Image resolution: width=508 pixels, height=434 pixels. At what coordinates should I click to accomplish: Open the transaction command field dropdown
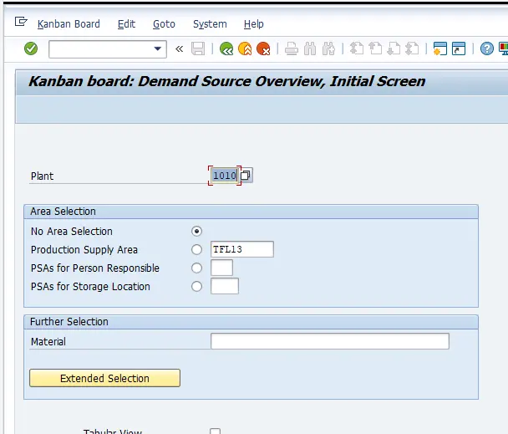(x=159, y=49)
